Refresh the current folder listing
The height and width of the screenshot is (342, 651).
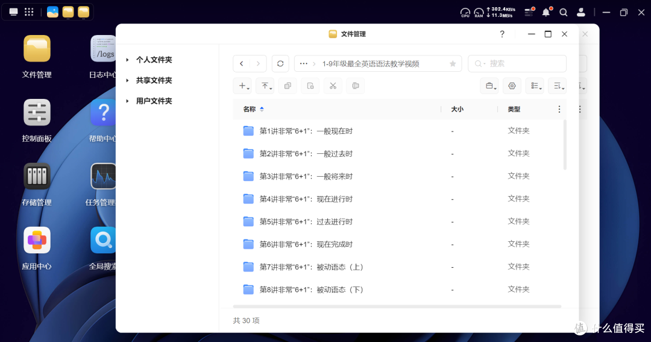click(280, 63)
